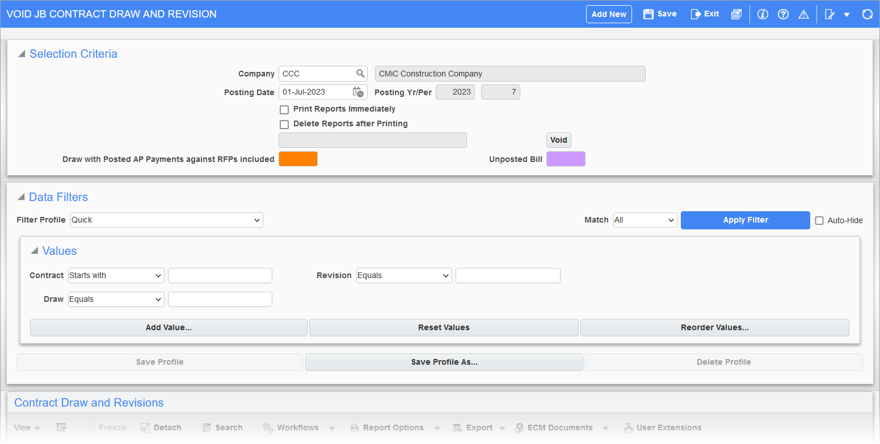Click the edit notes pencil icon
The width and height of the screenshot is (880, 444).
830,14
